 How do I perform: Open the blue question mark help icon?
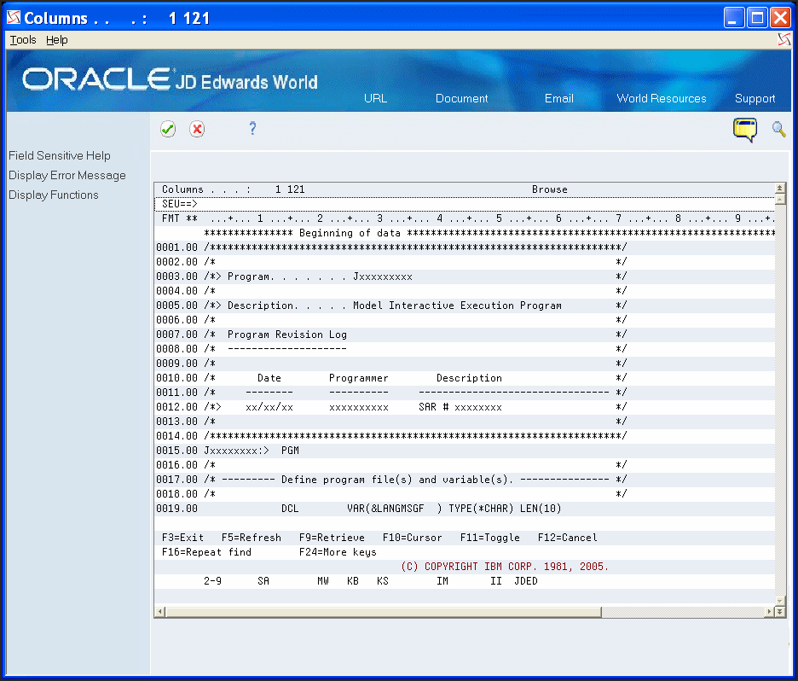[252, 128]
